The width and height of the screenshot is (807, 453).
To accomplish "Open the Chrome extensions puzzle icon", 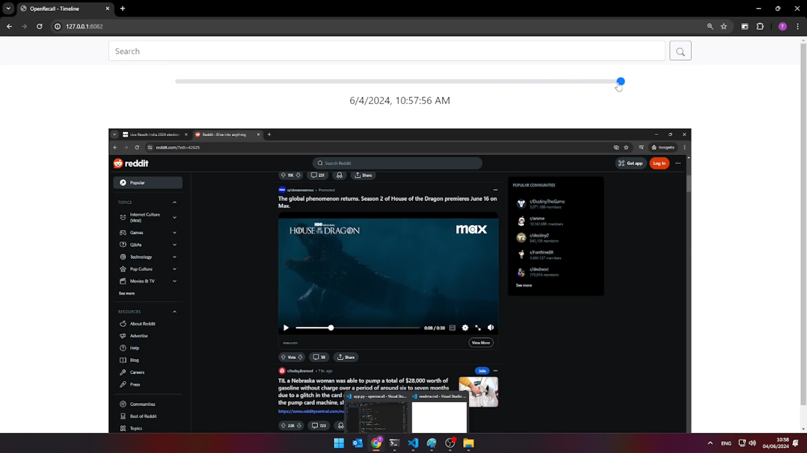I will pos(760,26).
